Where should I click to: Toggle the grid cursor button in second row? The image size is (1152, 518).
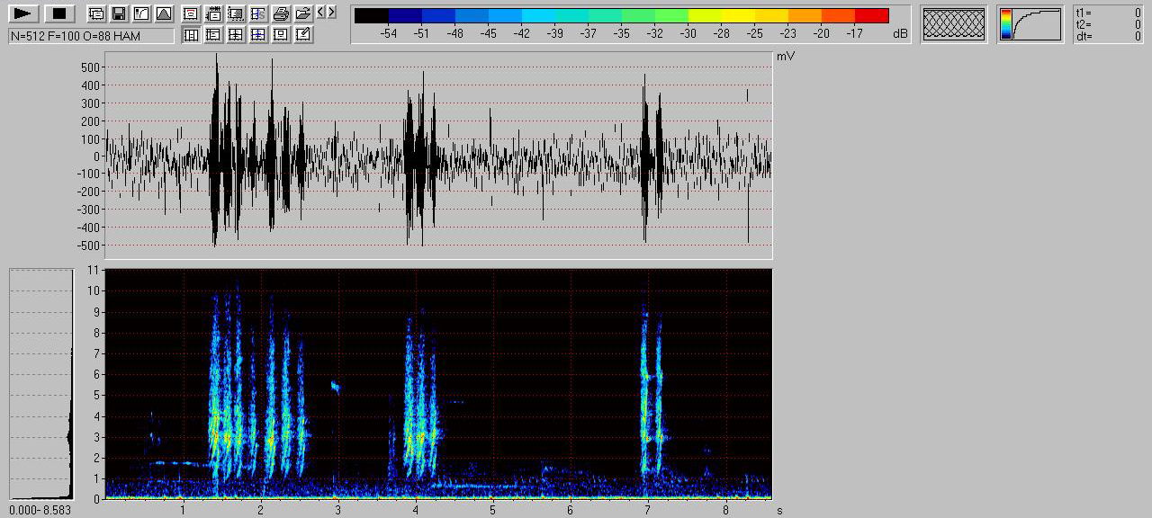point(236,35)
